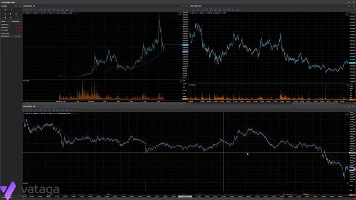Select vertical line tool in bottom chart toolbar
The height and width of the screenshot is (200, 356).
pos(36,110)
